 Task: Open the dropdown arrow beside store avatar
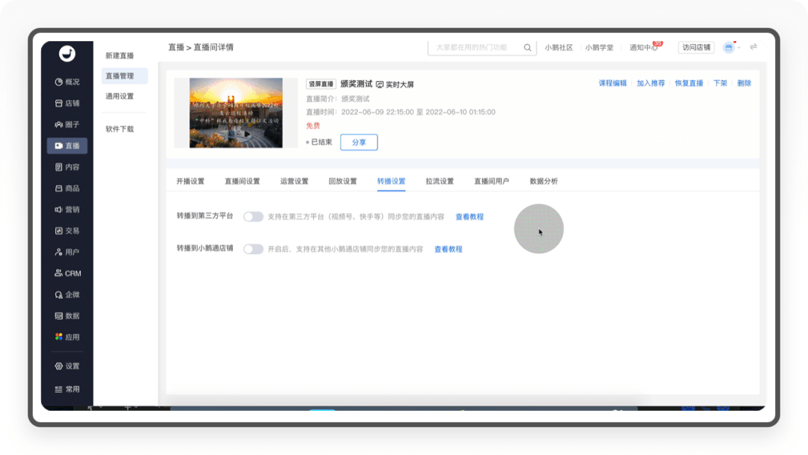(739, 47)
